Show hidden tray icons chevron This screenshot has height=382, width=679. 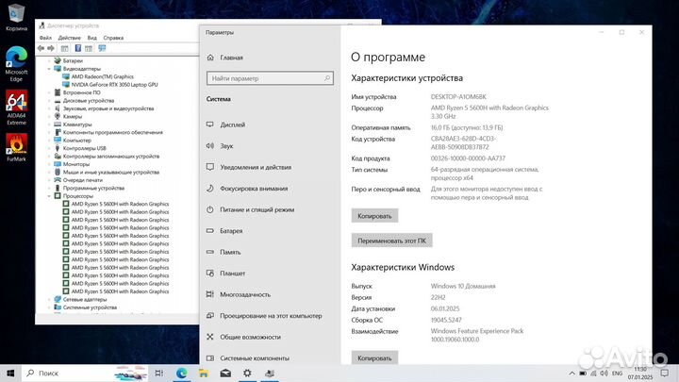coord(571,373)
